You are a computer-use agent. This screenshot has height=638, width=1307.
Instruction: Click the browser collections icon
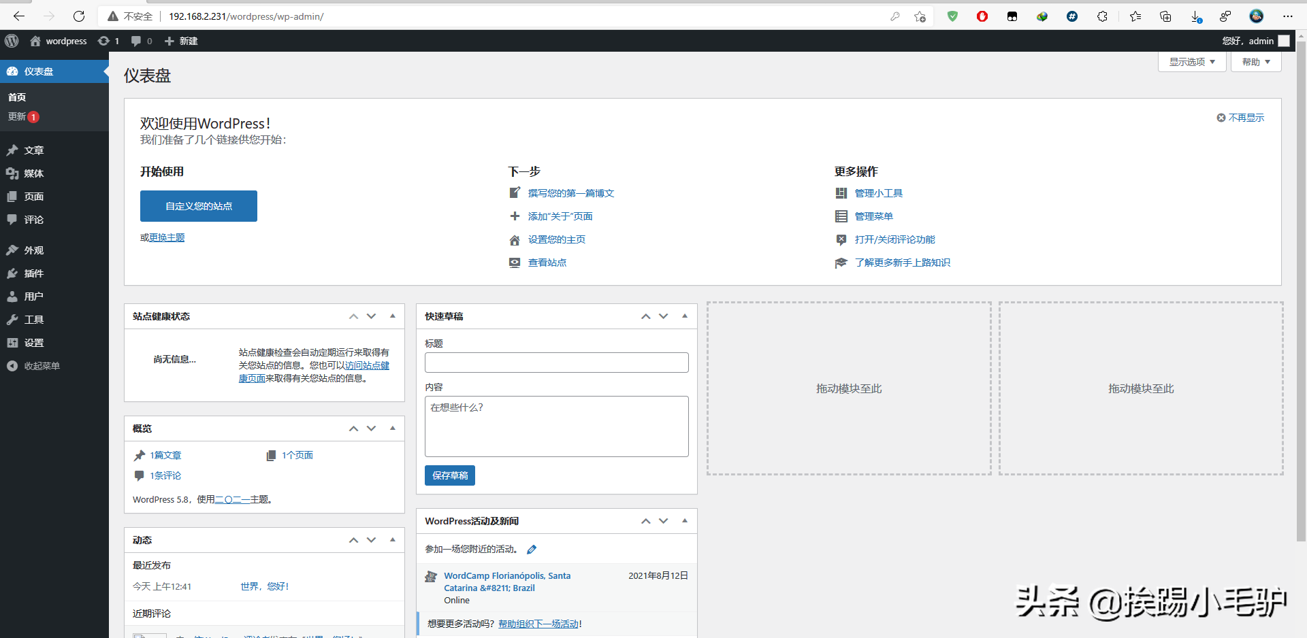click(1165, 16)
